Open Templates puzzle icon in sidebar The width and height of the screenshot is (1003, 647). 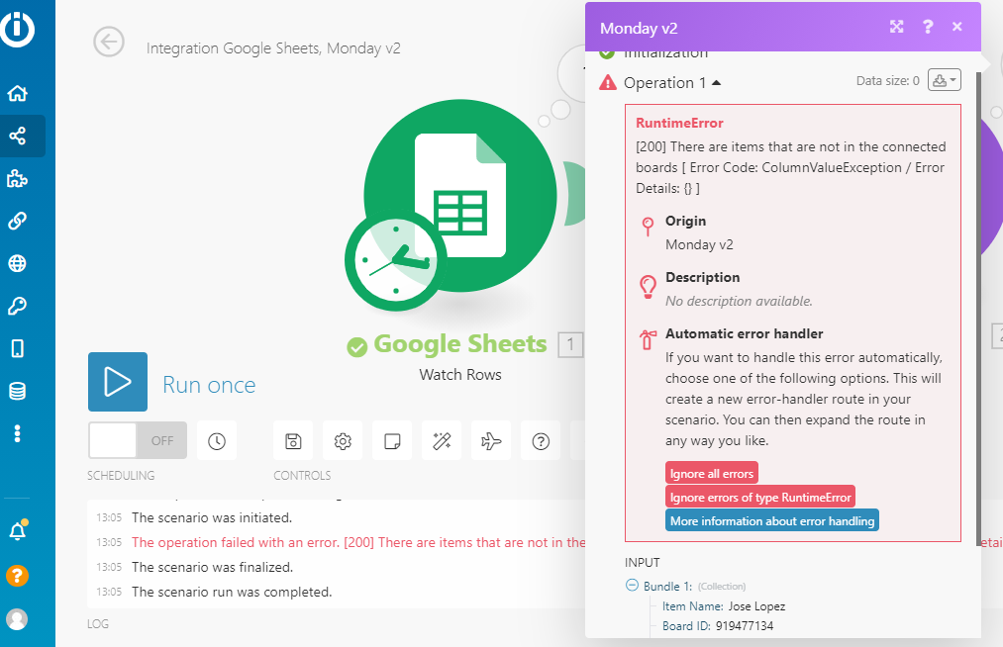(17, 178)
